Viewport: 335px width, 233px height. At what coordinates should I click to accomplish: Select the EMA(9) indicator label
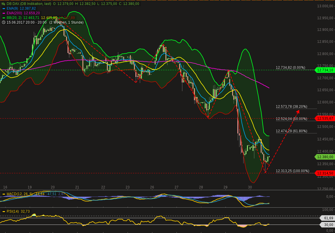(x=13, y=8)
